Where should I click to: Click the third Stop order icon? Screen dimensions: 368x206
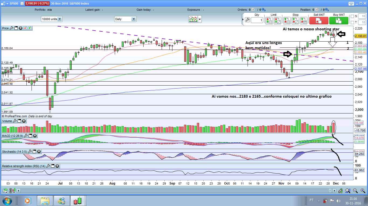tap(304, 20)
